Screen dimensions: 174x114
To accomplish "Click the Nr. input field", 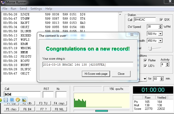I will 61,94.
